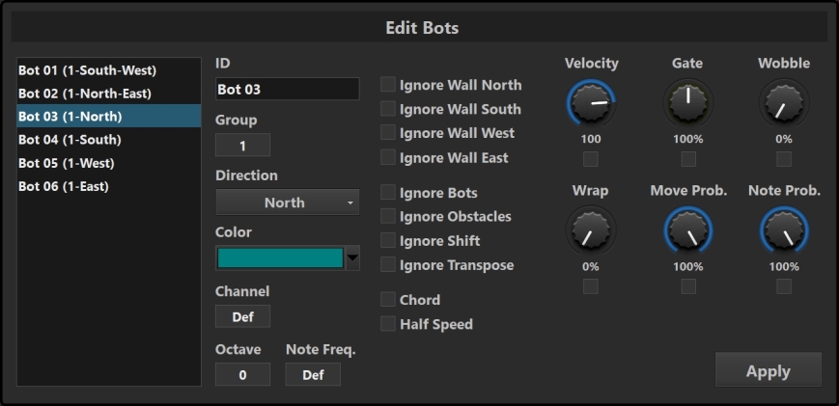The image size is (839, 406).
Task: Expand the Color picker dropdown arrow
Action: pyautogui.click(x=352, y=258)
